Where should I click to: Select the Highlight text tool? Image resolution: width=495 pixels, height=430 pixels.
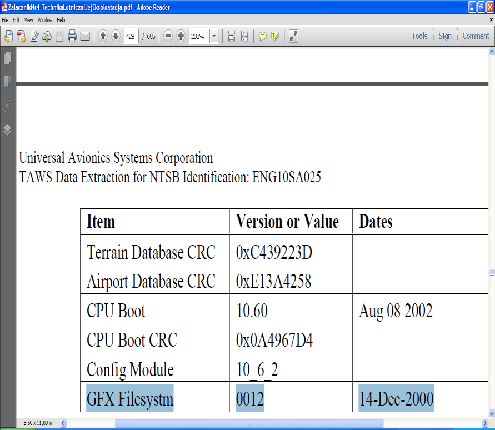point(275,36)
